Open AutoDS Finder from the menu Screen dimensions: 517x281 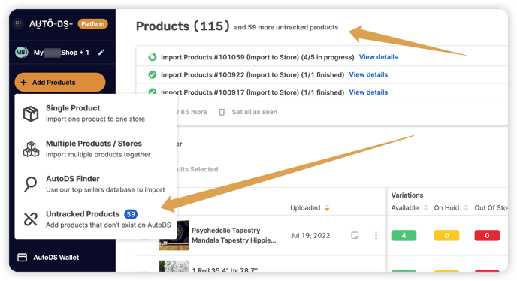(x=95, y=184)
